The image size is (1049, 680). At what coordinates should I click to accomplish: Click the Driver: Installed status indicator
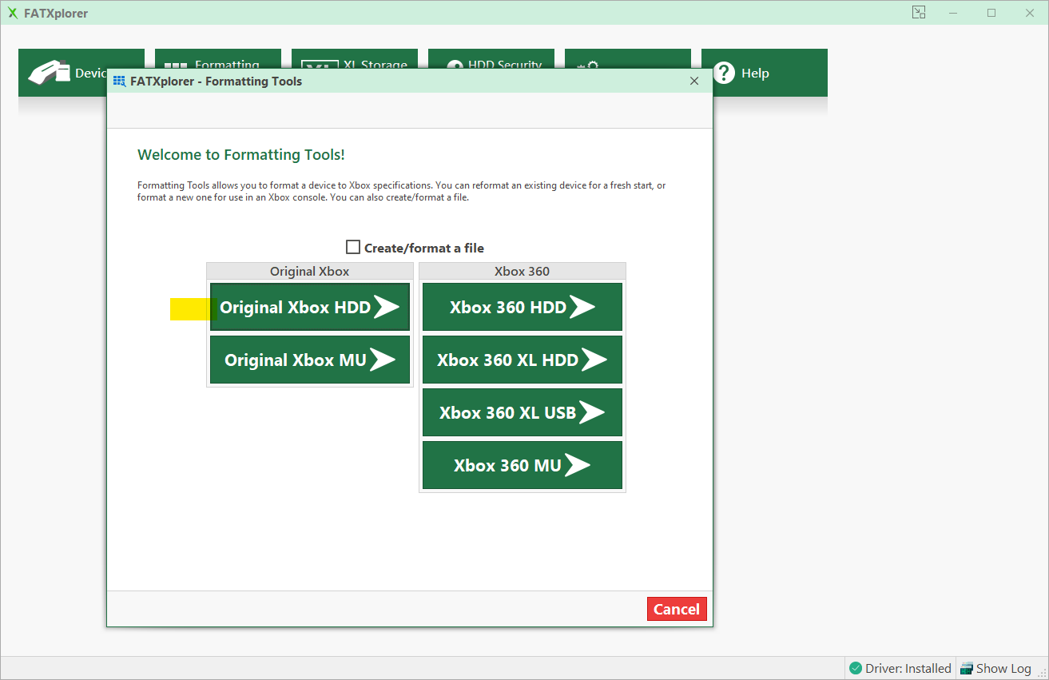point(900,668)
